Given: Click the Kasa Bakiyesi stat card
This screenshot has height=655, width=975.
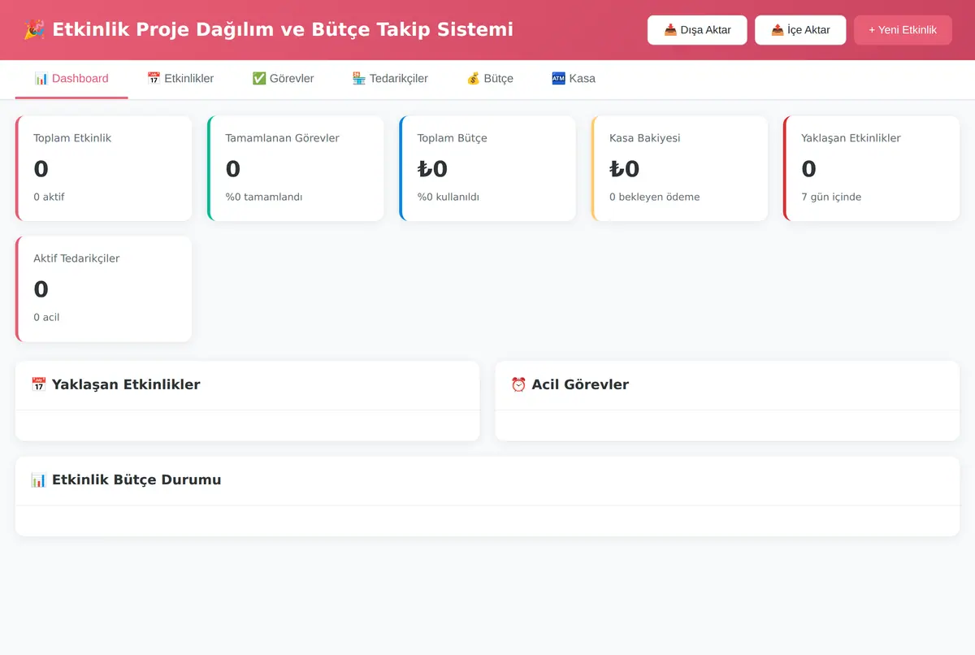Looking at the screenshot, I should pos(679,168).
